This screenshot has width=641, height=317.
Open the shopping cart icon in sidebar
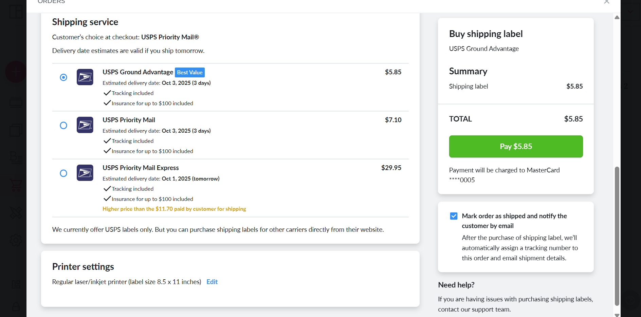click(x=16, y=185)
